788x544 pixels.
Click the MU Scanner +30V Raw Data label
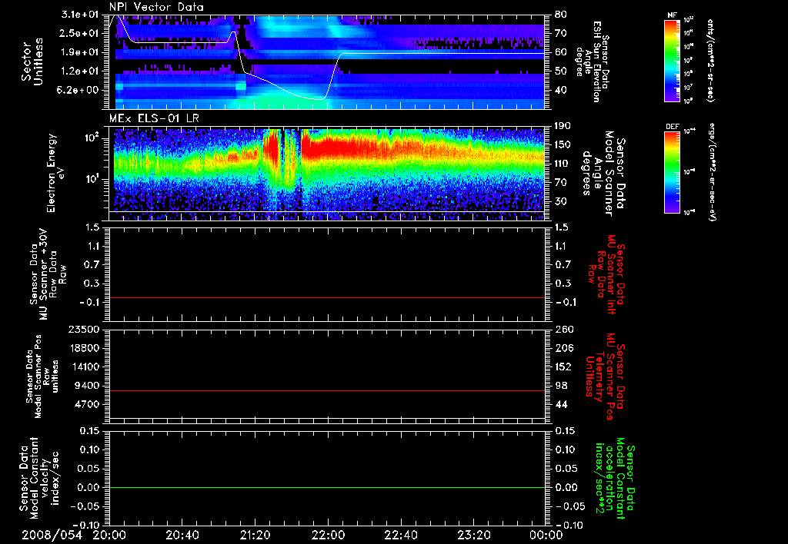47,274
